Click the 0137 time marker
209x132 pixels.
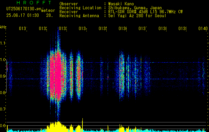(x=143, y=28)
